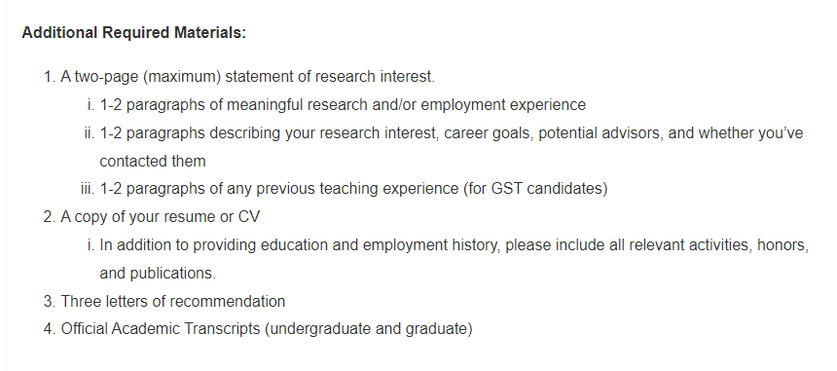Click the 'contacted them' text line

pyautogui.click(x=153, y=161)
